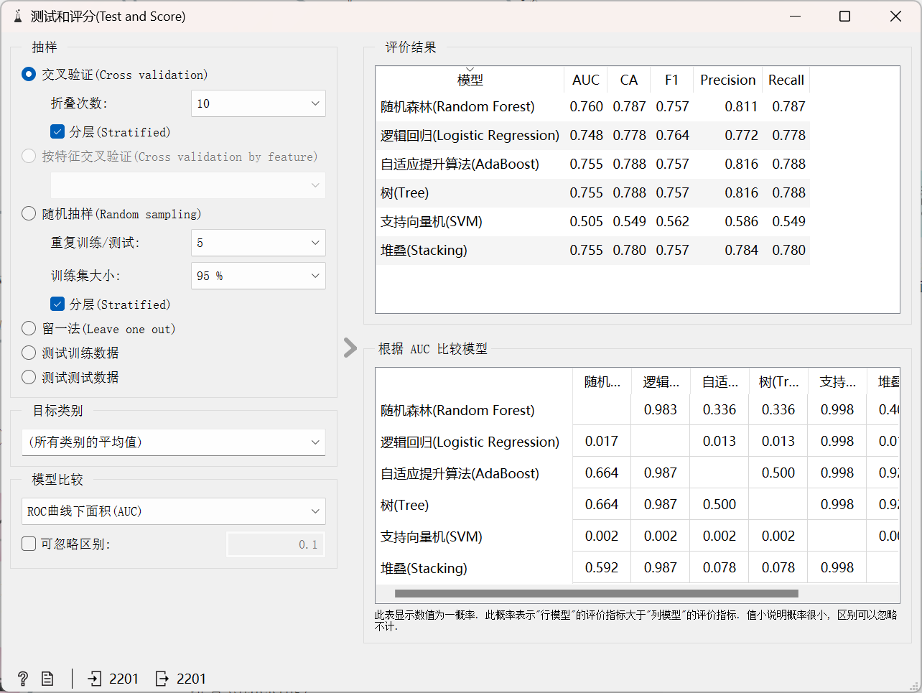Sort by the 模型 column header
This screenshot has width=922, height=693.
point(470,80)
